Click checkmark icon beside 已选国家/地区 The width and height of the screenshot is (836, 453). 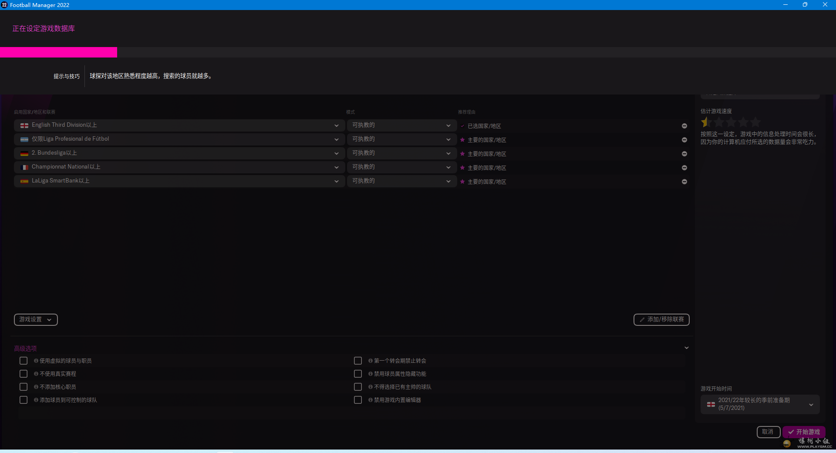(x=462, y=126)
